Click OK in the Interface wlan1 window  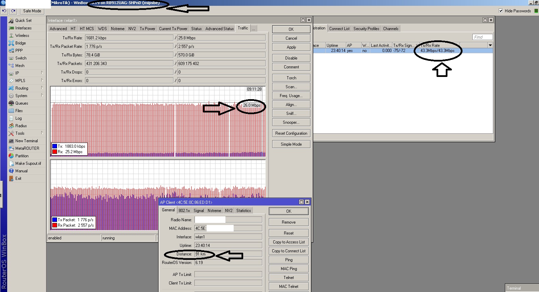[291, 29]
